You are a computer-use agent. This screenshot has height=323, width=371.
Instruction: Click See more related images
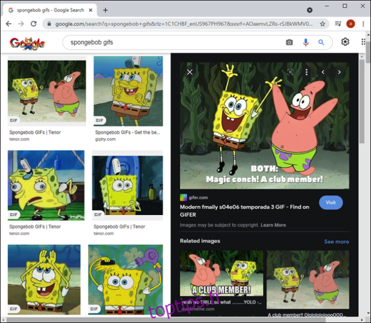tap(337, 241)
